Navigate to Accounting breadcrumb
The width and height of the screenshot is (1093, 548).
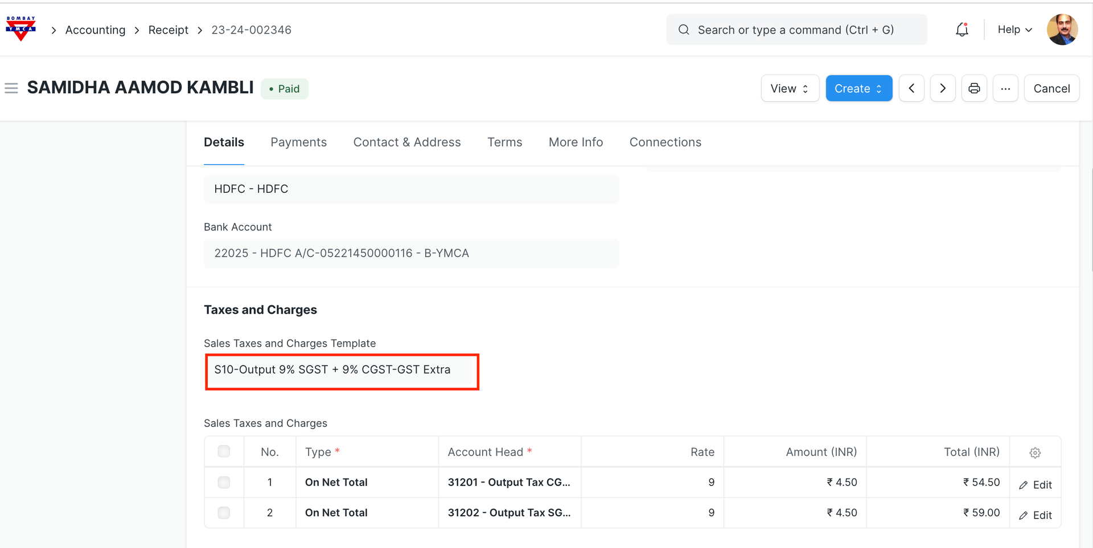95,30
